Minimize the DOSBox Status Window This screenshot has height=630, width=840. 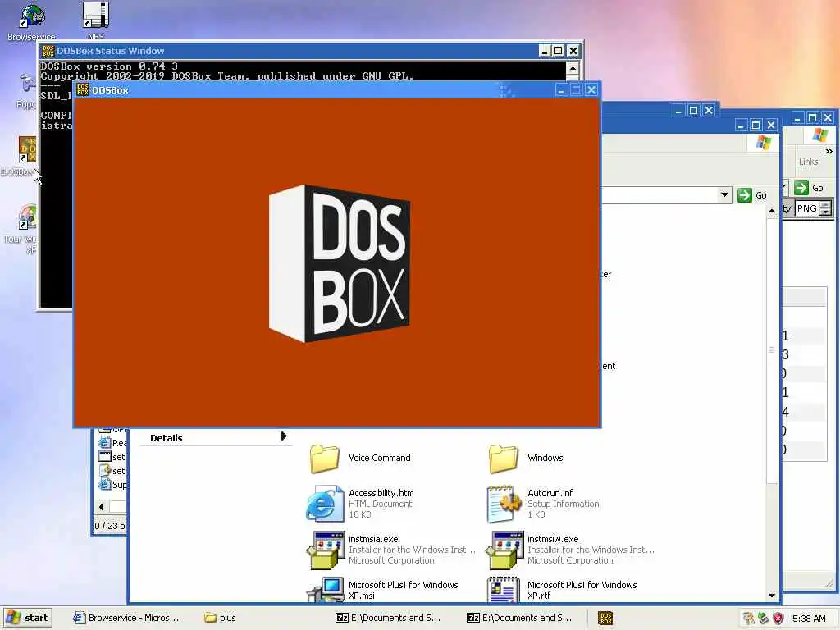(x=545, y=51)
